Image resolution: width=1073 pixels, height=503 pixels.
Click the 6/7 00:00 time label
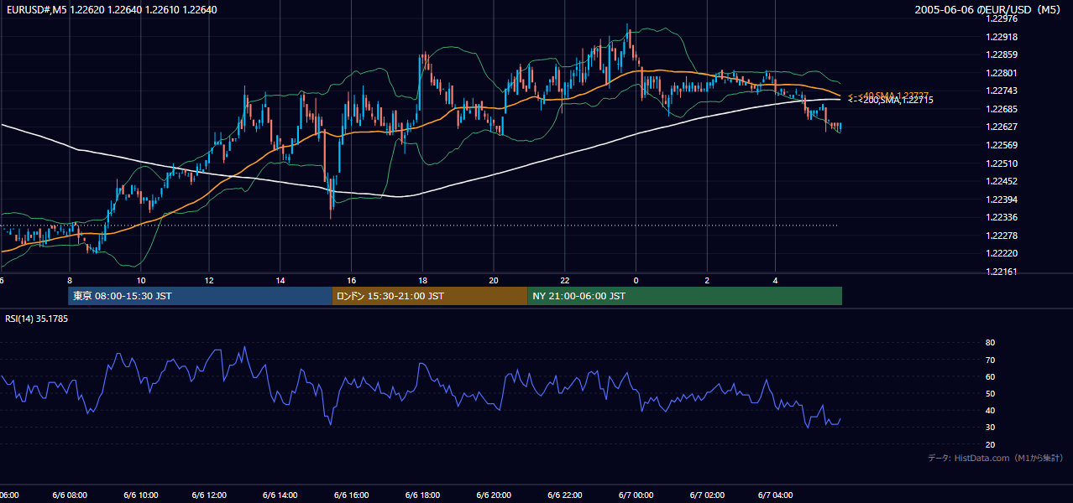[636, 495]
